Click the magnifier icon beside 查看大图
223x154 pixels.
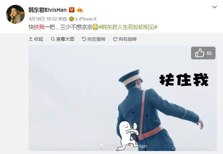(53, 39)
